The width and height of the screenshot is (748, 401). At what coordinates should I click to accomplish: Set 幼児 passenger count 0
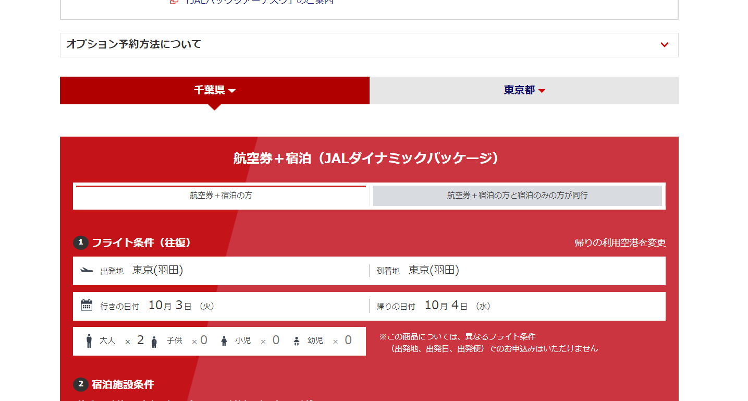pos(348,341)
